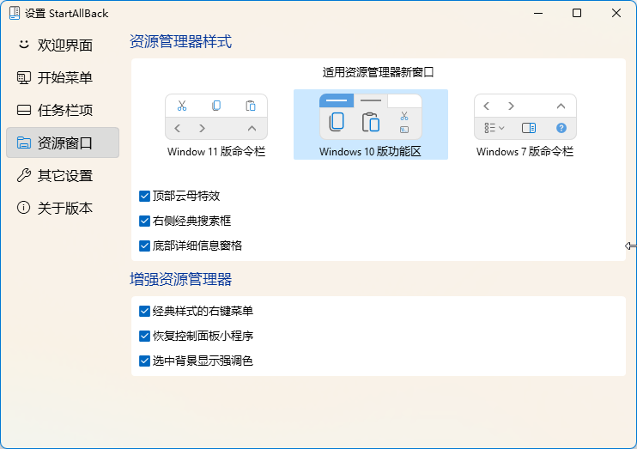The height and width of the screenshot is (449, 637).
Task: Click the info icon for 关于版本
Action: [23, 208]
